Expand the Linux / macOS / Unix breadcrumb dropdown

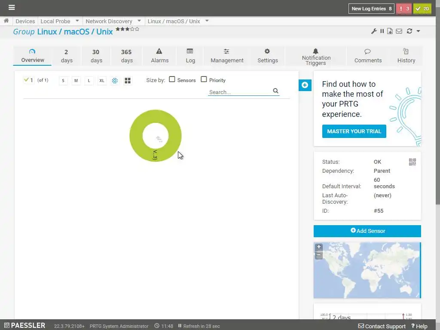207,21
